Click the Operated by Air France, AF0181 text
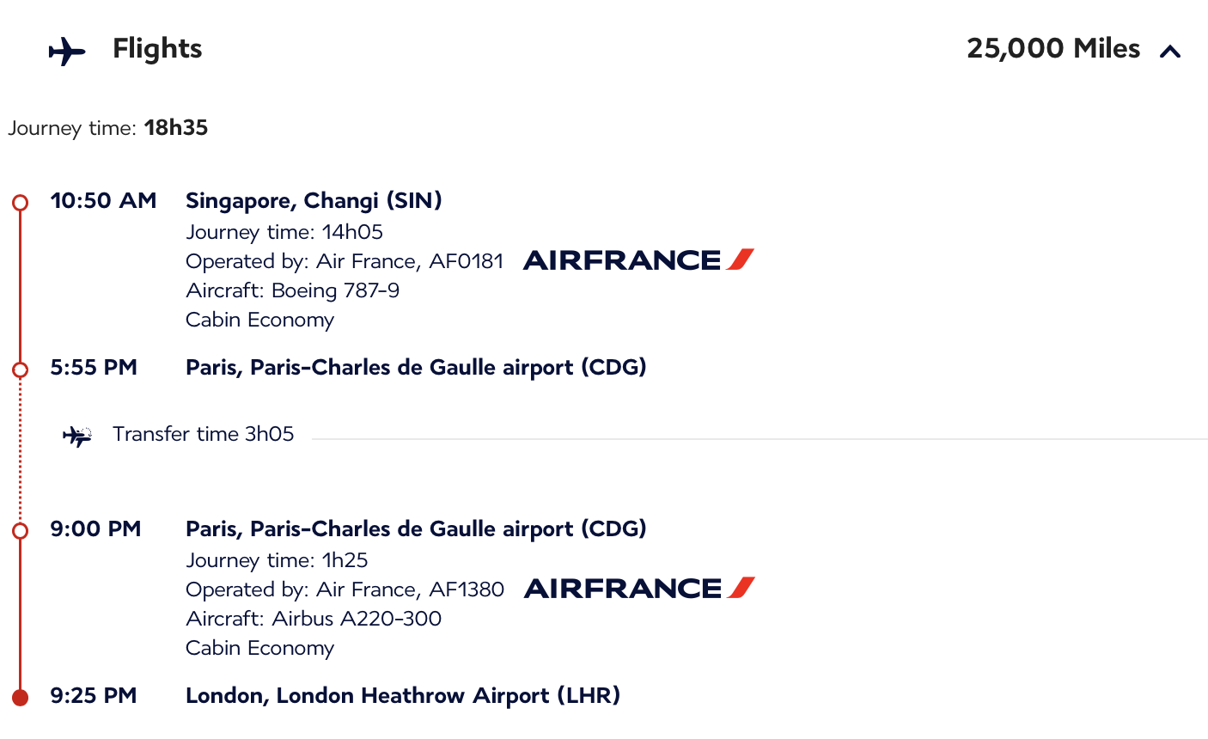 point(345,261)
